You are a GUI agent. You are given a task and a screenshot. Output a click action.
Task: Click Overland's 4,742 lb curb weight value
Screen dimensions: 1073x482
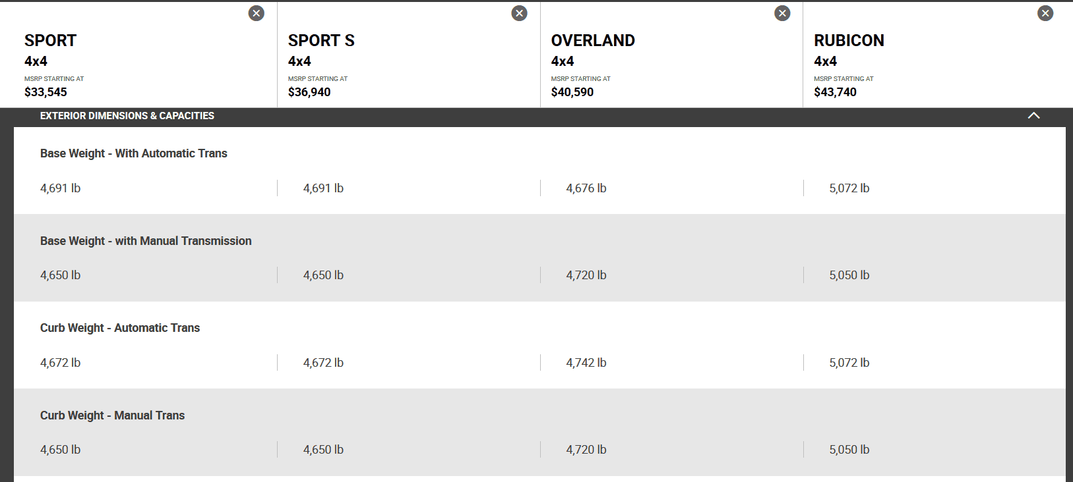(586, 363)
